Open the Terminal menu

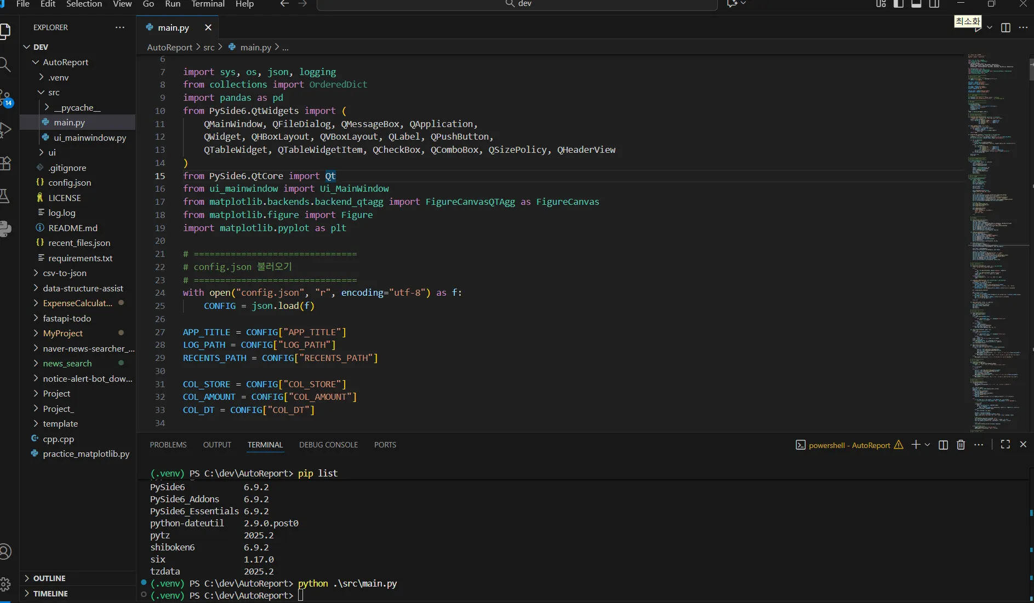tap(208, 4)
